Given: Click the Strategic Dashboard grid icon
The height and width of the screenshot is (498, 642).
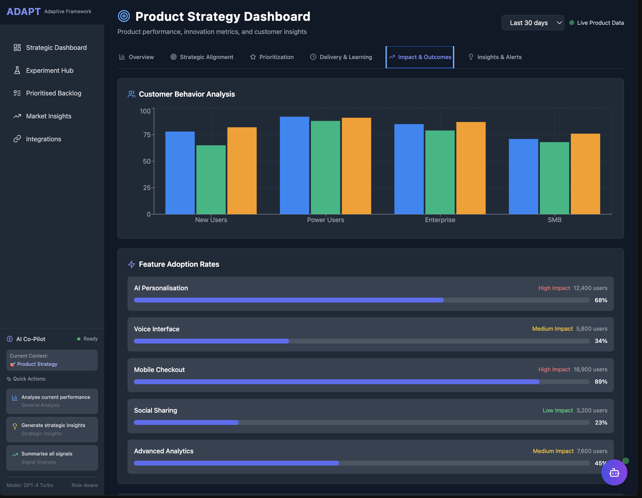Looking at the screenshot, I should pyautogui.click(x=17, y=47).
